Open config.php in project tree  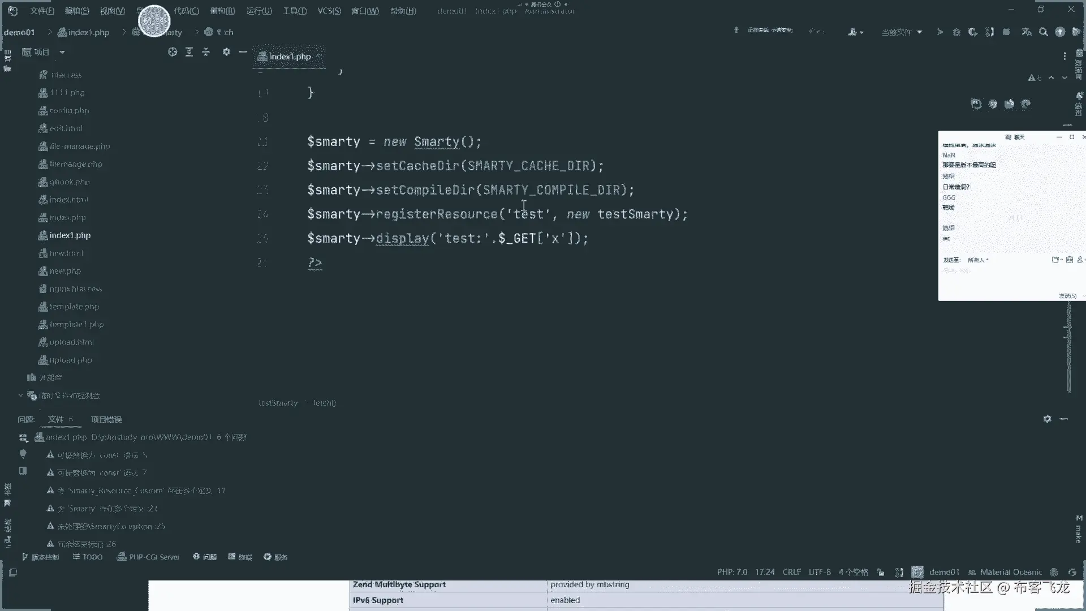pos(69,111)
